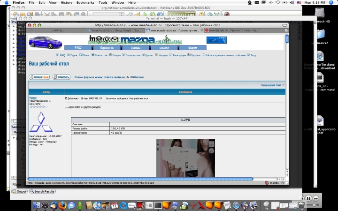Open the Window menu
The width and height of the screenshot is (338, 211).
118,3
